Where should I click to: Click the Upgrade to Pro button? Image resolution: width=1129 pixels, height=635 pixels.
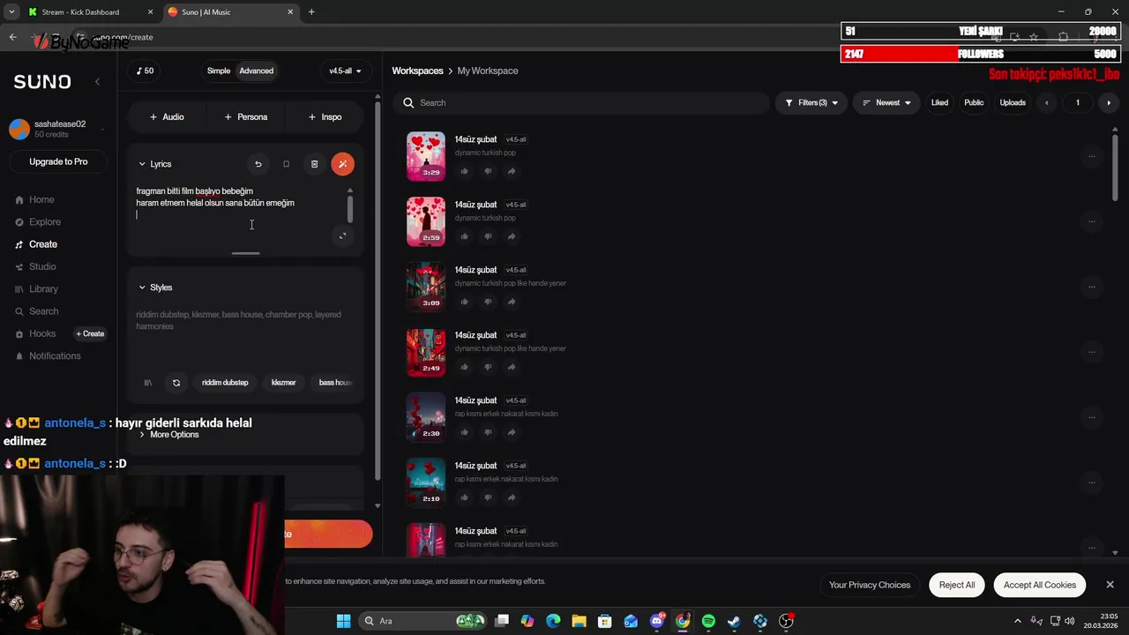(58, 161)
